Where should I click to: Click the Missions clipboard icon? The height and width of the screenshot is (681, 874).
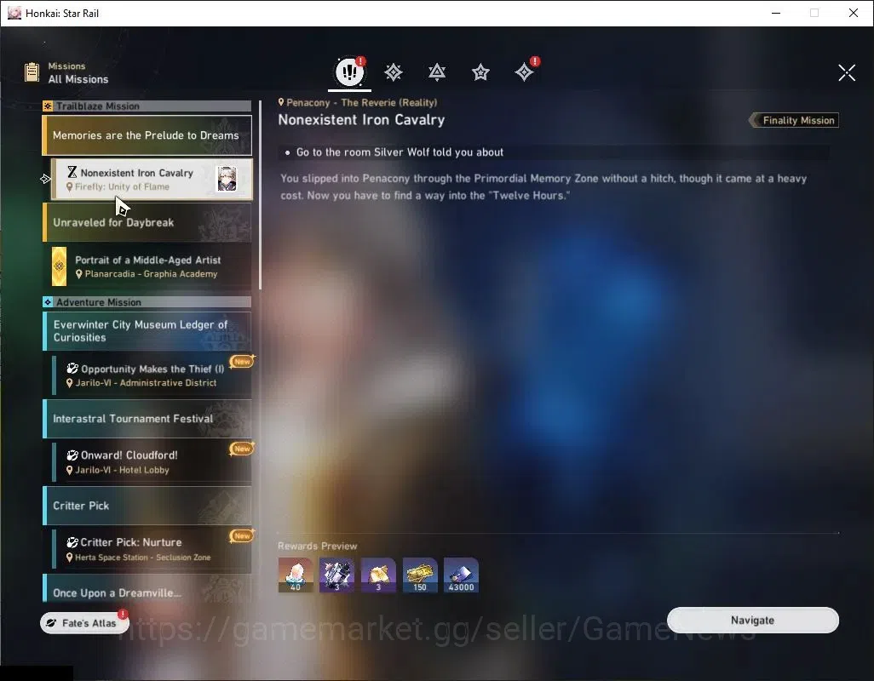tap(32, 72)
